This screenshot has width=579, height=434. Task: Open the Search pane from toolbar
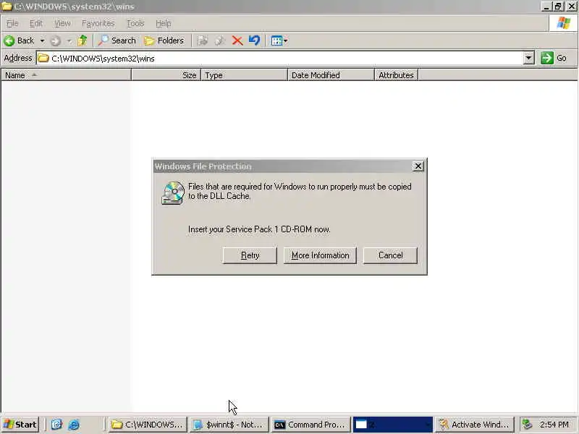(x=117, y=41)
